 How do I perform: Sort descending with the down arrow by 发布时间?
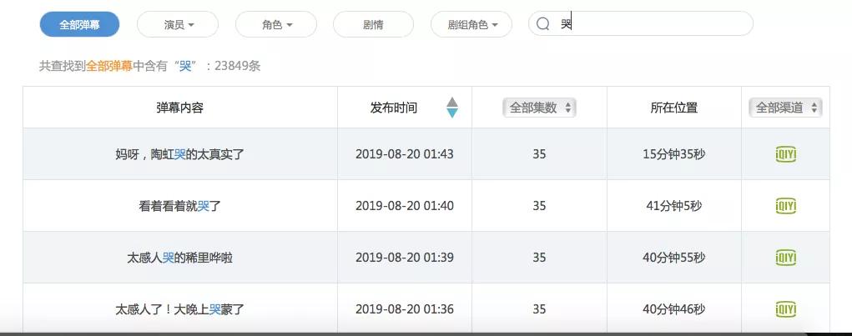[452, 113]
